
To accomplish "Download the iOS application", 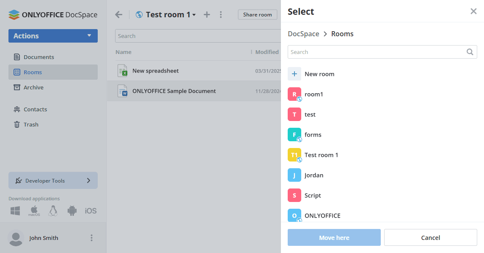I will 91,210.
